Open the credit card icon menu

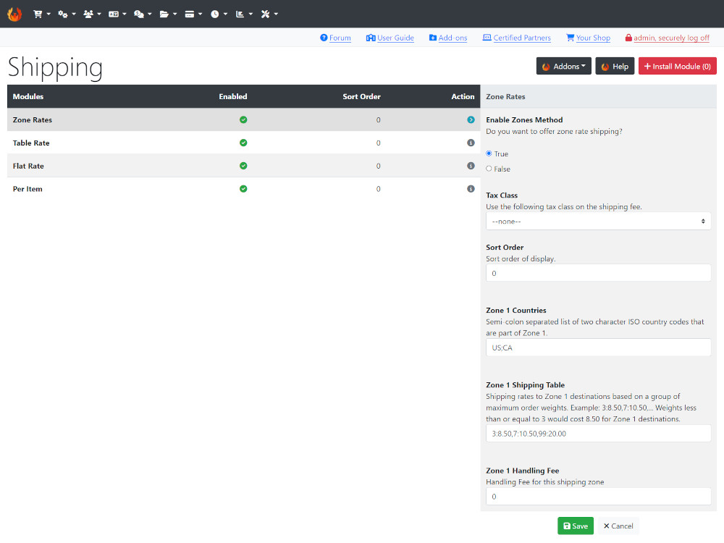[193, 14]
